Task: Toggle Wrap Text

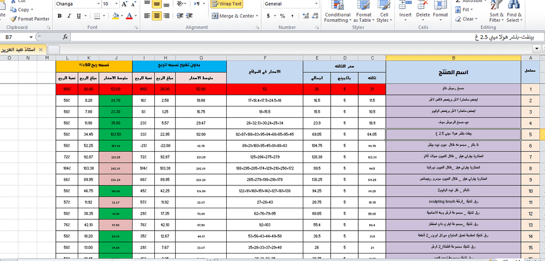Action: (x=226, y=4)
